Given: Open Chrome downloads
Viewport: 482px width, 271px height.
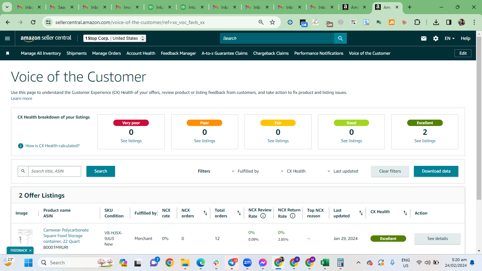Looking at the screenshot, I should tap(436, 22).
